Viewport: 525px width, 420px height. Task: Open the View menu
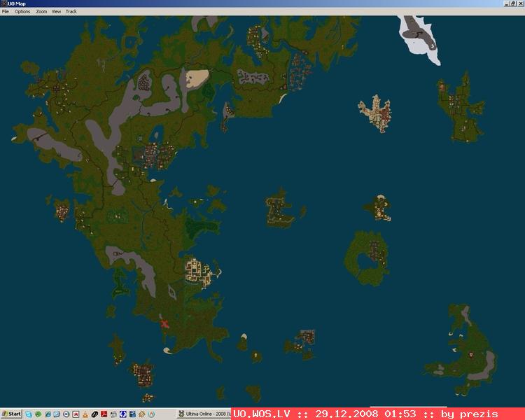click(x=56, y=11)
